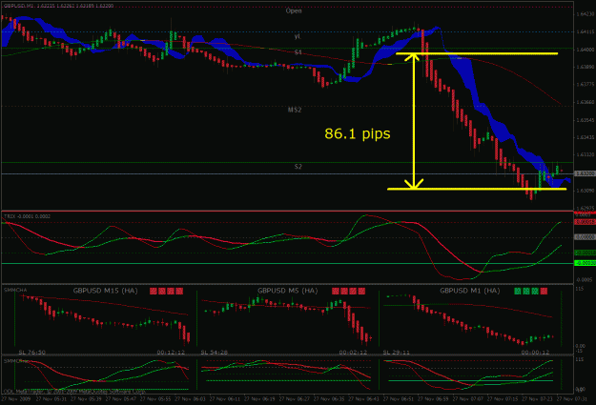This screenshot has width=596, height=405.
Task: Click last red signal square beside GBPUSD M15
Action: [x=179, y=291]
